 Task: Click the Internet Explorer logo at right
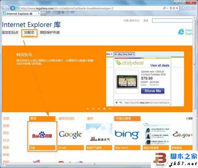pos(185,32)
